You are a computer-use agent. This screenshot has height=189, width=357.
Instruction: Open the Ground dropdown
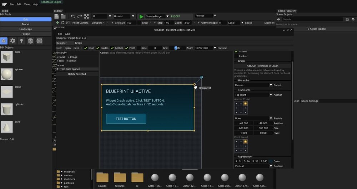(124, 16)
